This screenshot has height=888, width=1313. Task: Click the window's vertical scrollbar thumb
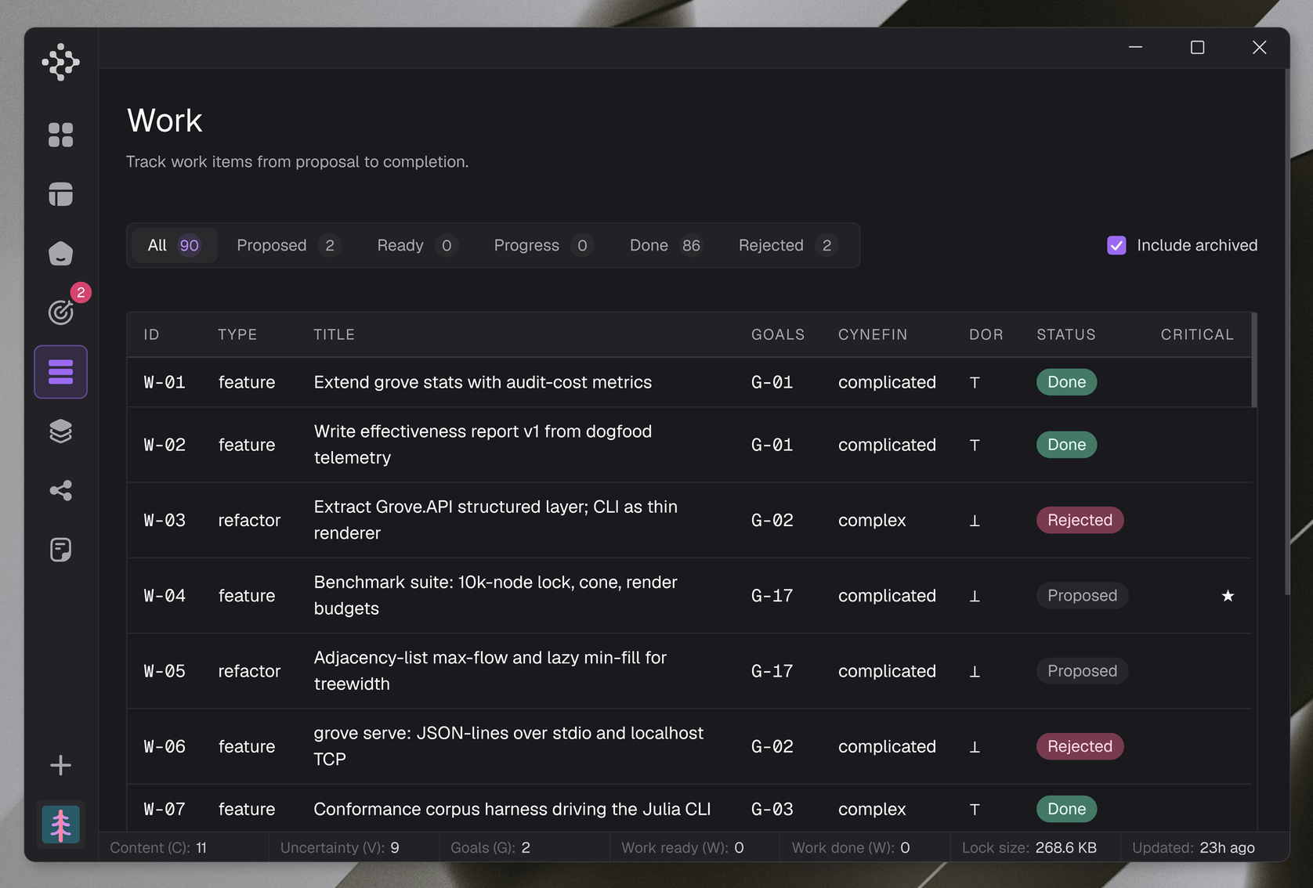pos(1286,332)
